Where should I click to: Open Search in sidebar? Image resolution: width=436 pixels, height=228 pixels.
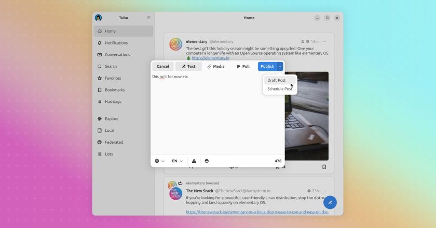tap(124, 67)
